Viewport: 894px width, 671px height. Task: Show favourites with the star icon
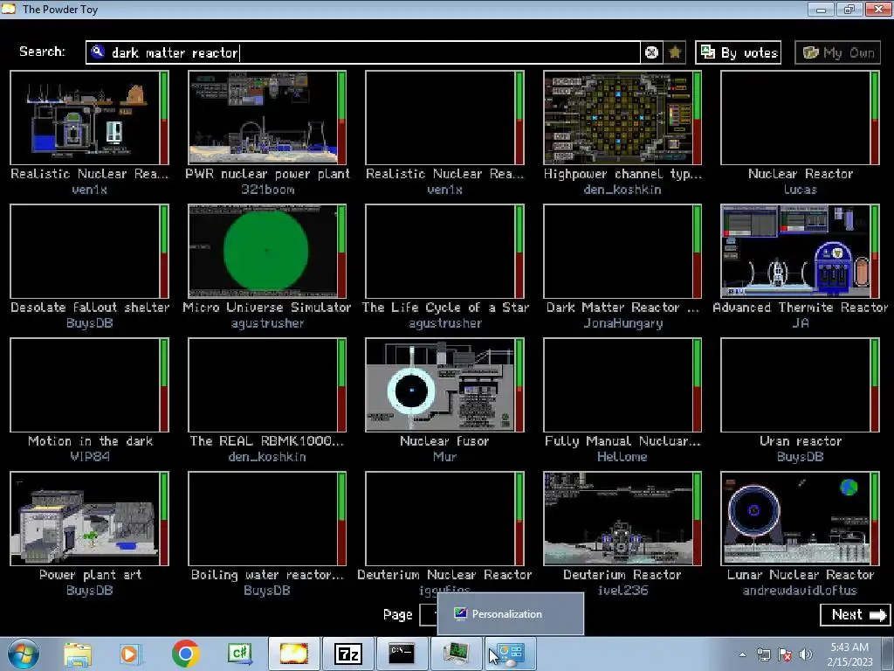[675, 52]
